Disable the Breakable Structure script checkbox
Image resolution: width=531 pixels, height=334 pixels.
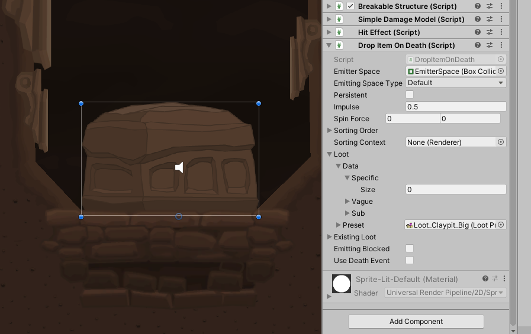(x=350, y=7)
